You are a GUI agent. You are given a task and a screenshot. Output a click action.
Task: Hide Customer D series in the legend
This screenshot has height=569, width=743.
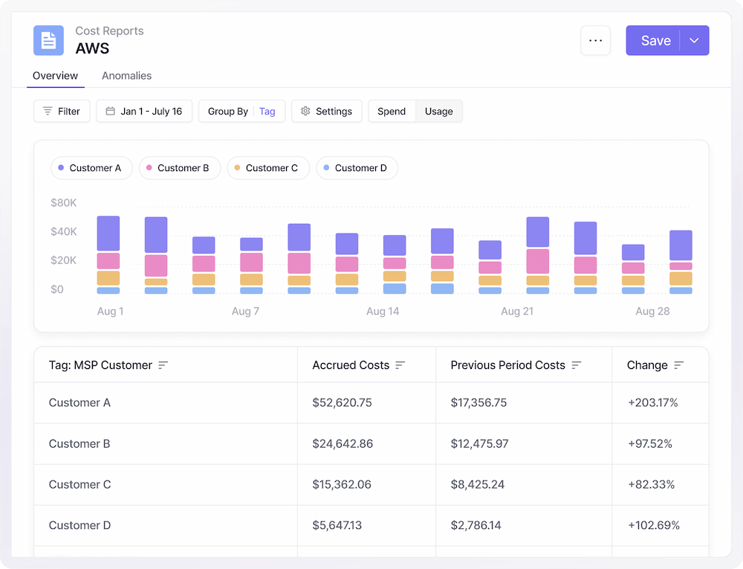[x=357, y=168]
